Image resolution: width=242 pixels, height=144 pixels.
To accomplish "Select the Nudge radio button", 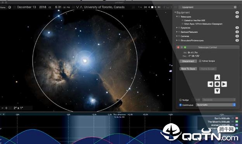I will coord(180,100).
